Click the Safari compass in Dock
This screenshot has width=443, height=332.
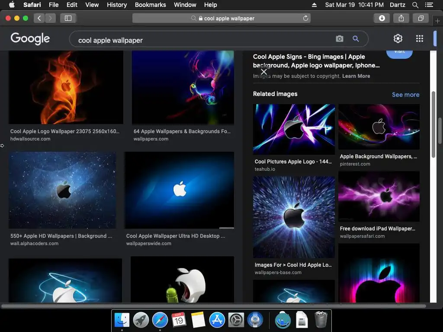click(x=160, y=320)
